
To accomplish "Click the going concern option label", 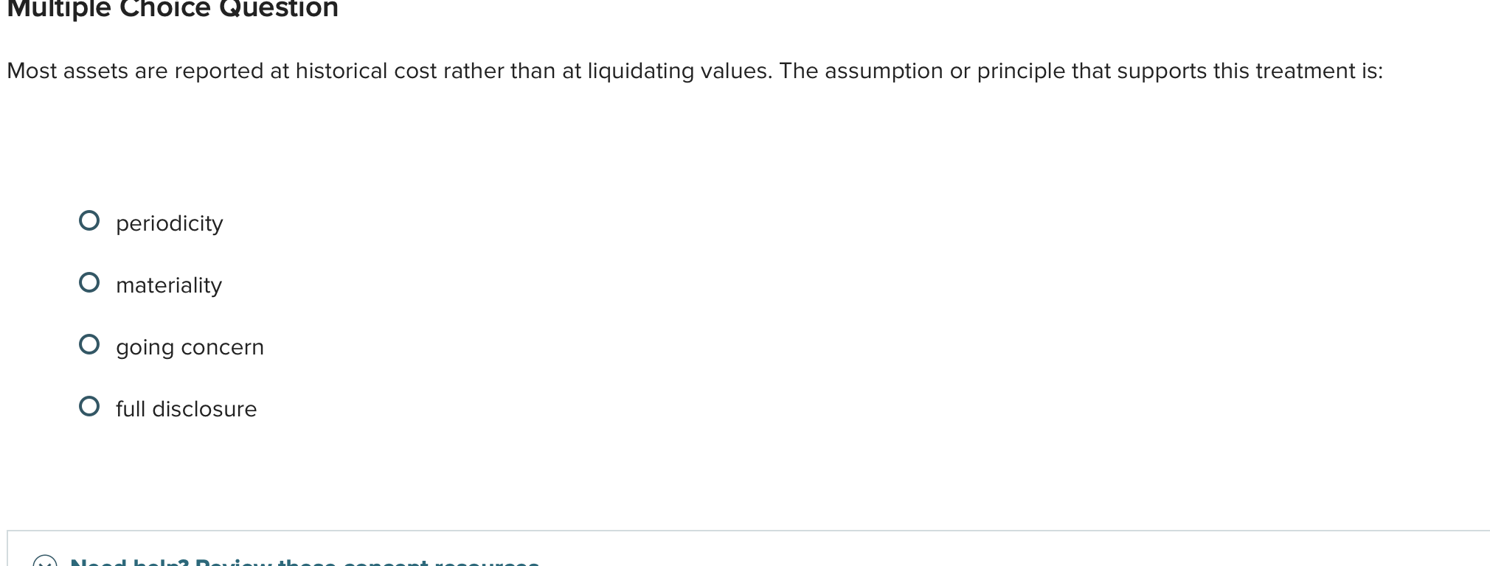I will click(190, 346).
